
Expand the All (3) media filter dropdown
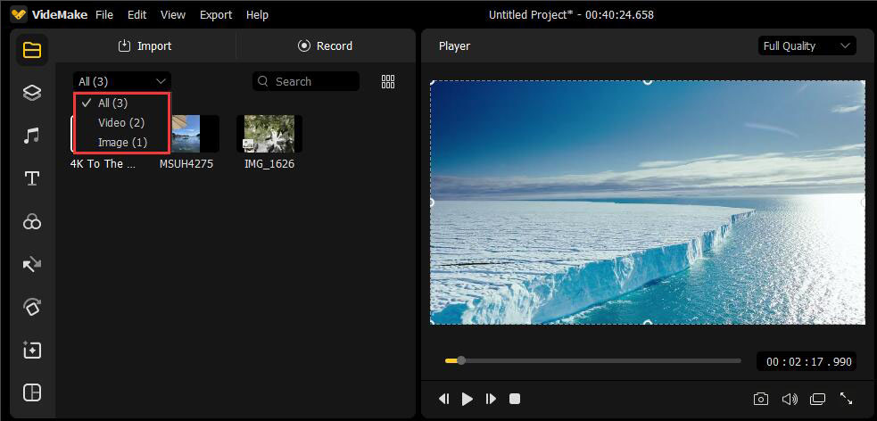click(x=122, y=82)
